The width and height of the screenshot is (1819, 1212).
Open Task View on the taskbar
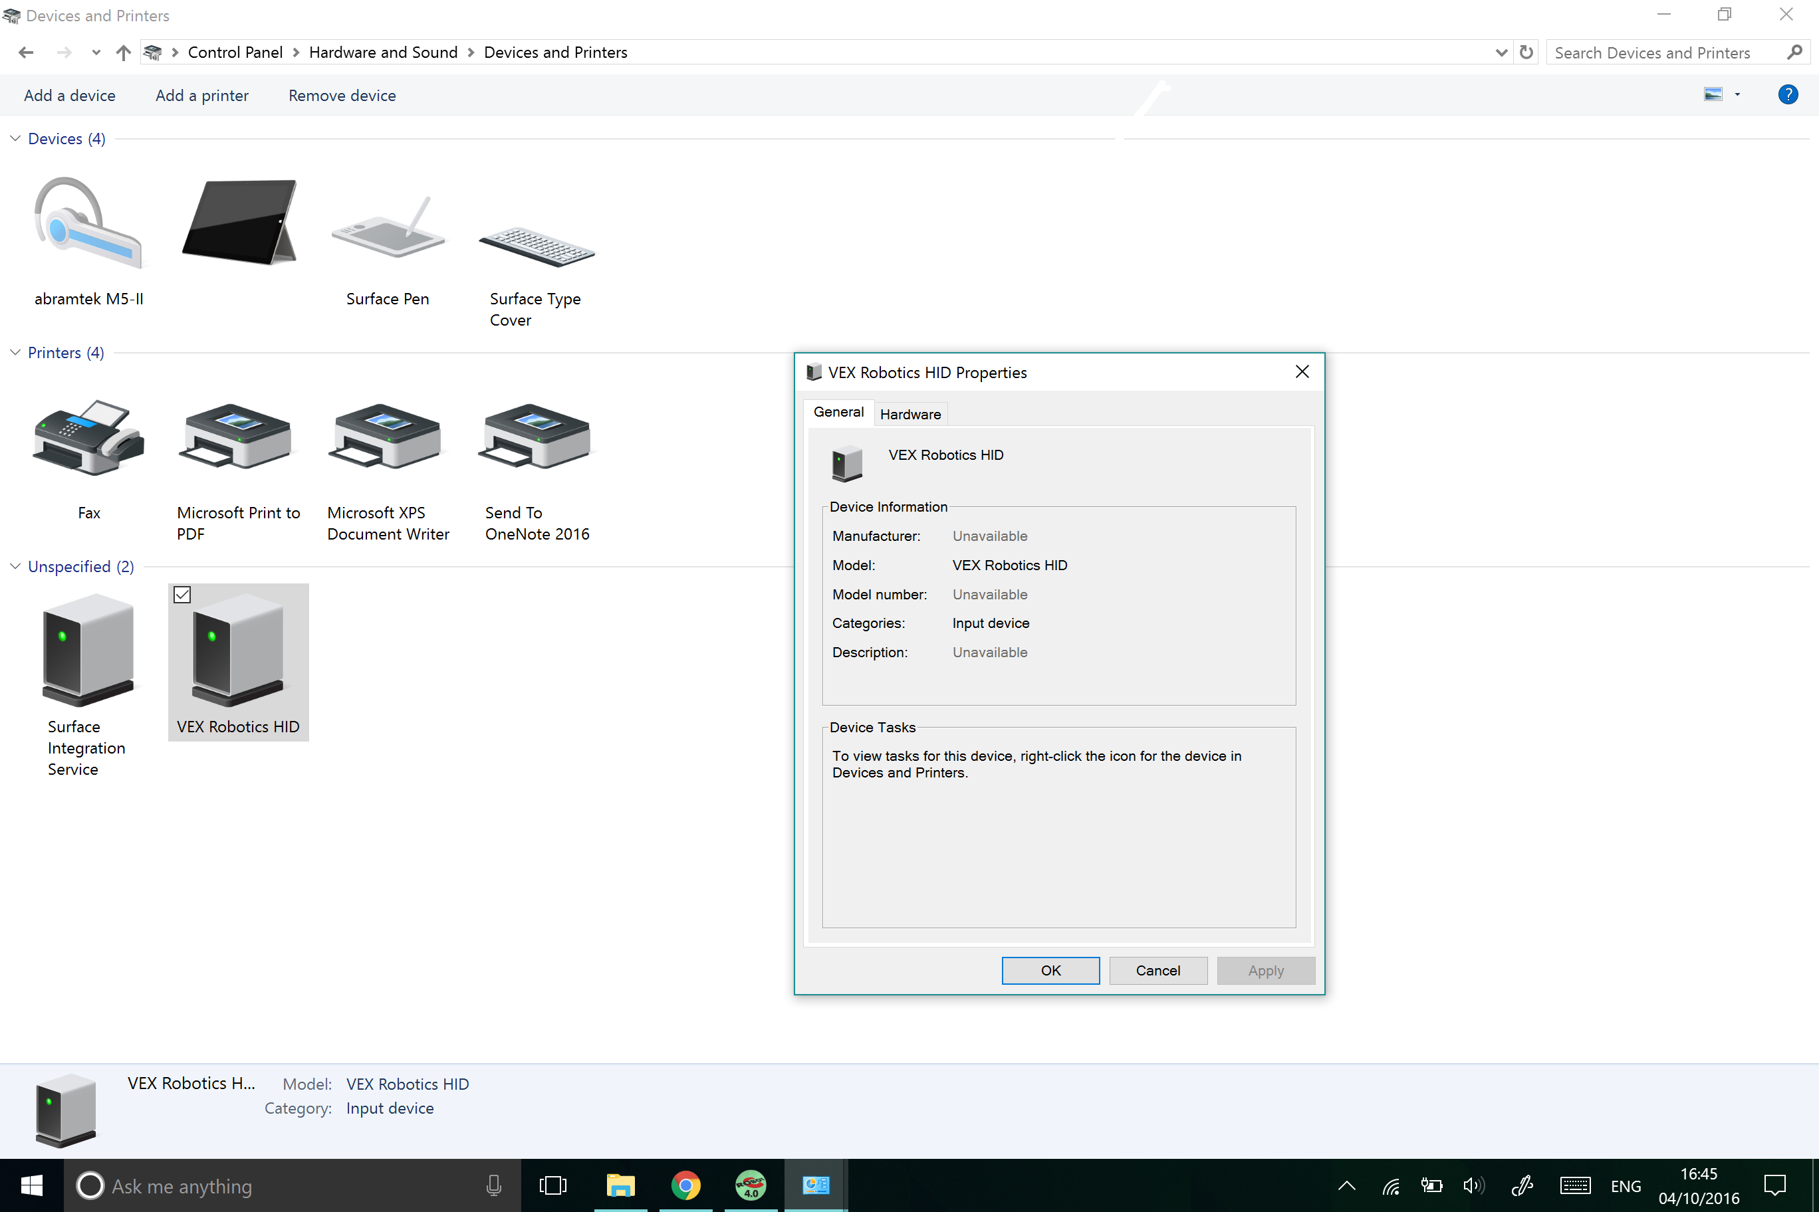click(x=553, y=1185)
